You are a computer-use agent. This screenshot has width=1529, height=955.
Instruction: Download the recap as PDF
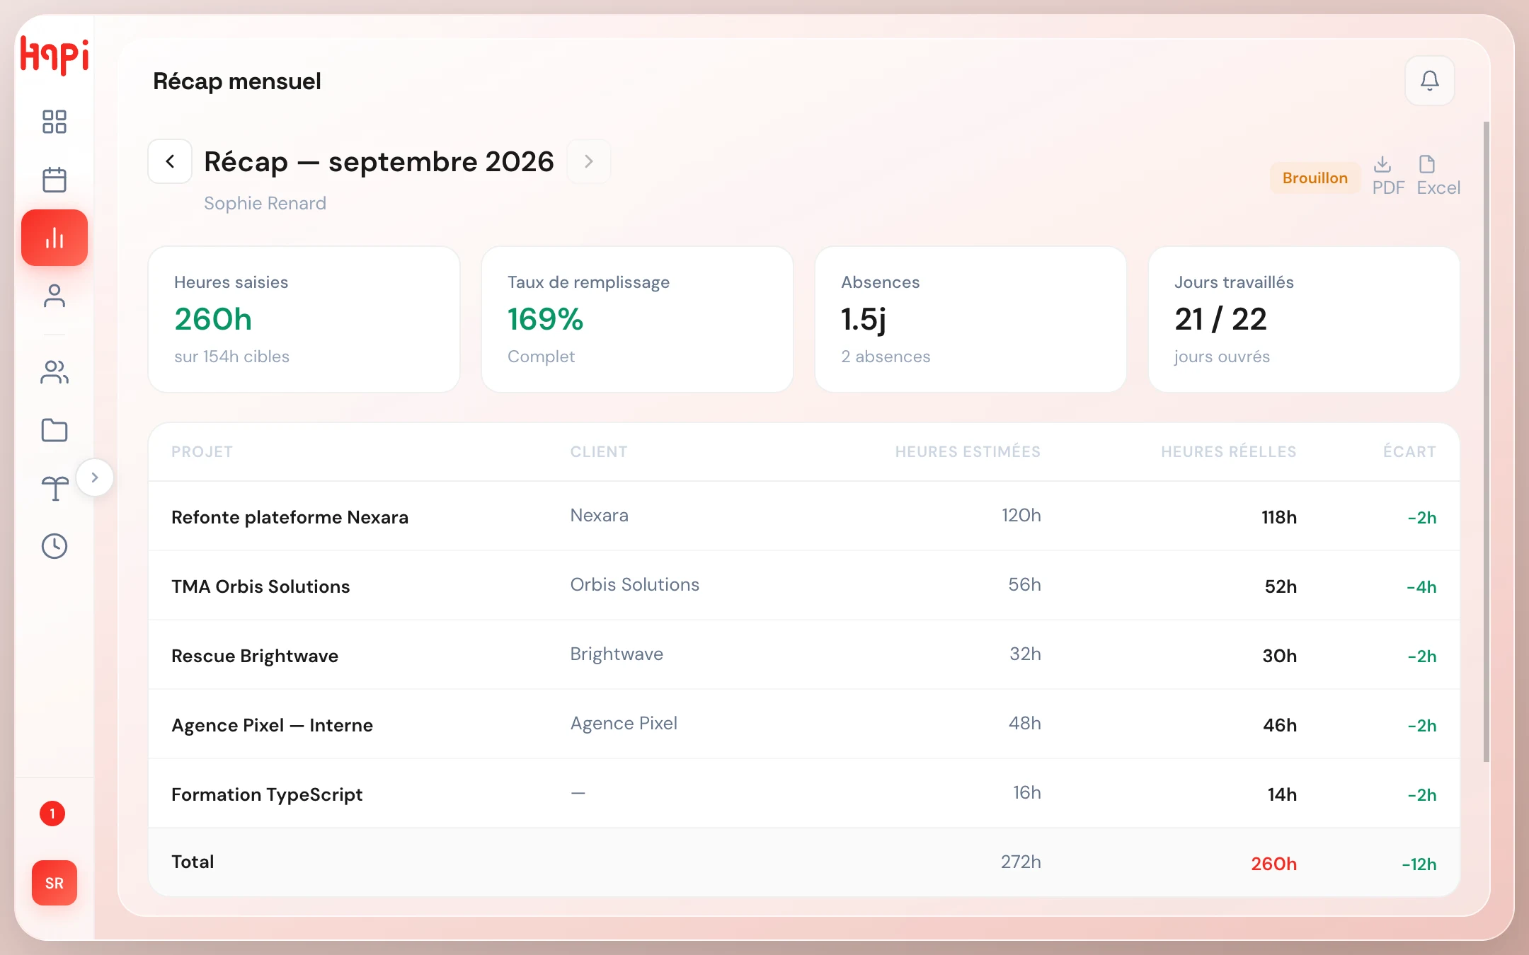tap(1387, 175)
